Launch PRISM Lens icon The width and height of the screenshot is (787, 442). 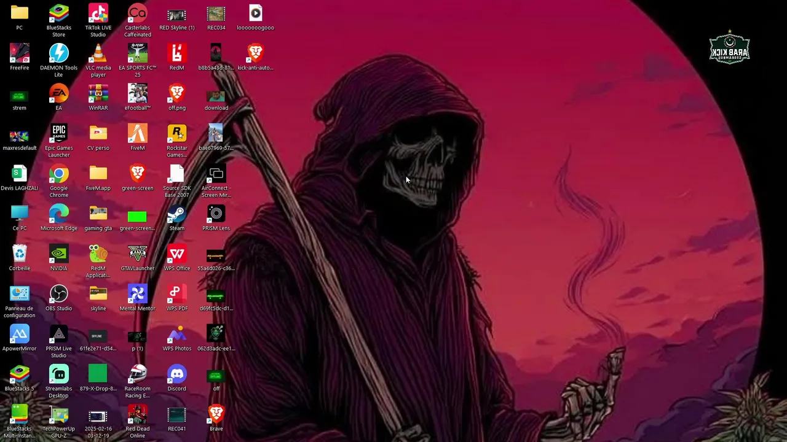[216, 214]
